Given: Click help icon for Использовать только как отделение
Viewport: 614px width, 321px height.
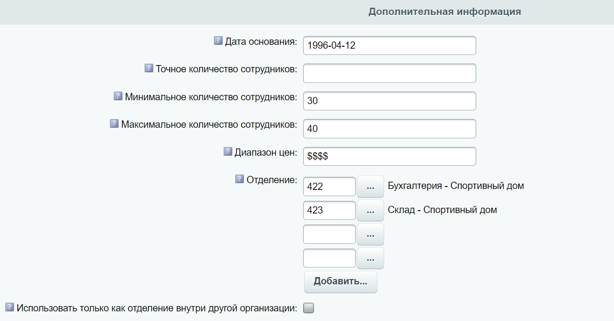Looking at the screenshot, I should coord(9,307).
